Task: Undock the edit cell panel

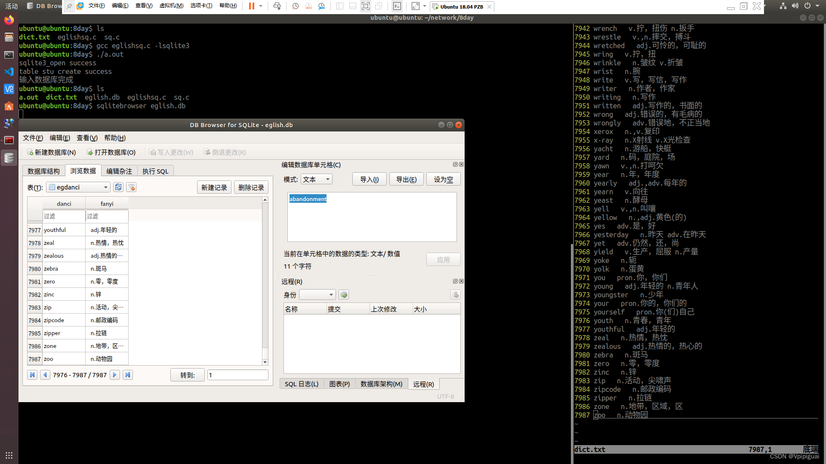Action: click(x=455, y=165)
